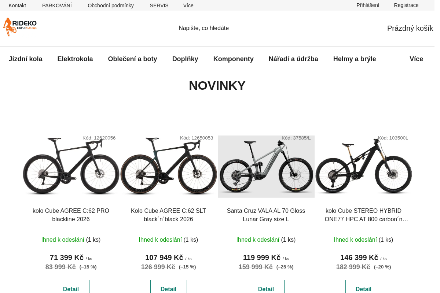440x293 pixels.
Task: Open Helmy a brýle category
Action: [x=355, y=59]
